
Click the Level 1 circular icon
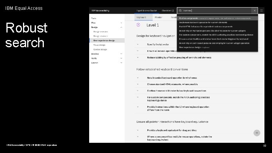click(x=138, y=25)
